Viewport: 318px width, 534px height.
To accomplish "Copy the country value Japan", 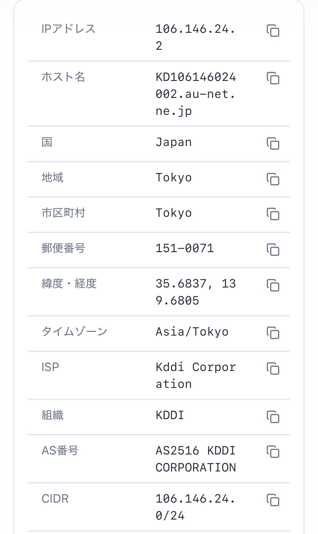I will [273, 143].
